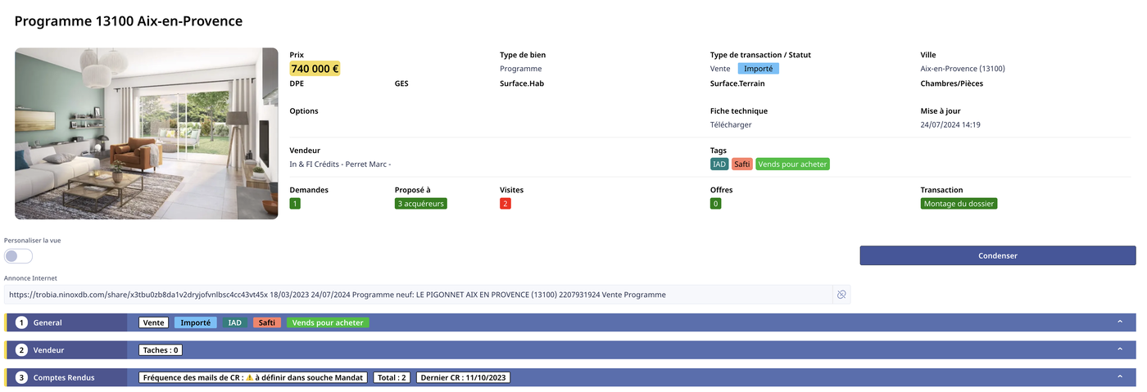Collapse the General section chevron
1147x392 pixels.
tap(1119, 322)
